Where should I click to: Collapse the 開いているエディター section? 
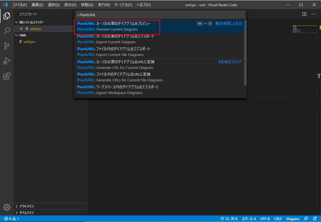pyautogui.click(x=17, y=22)
